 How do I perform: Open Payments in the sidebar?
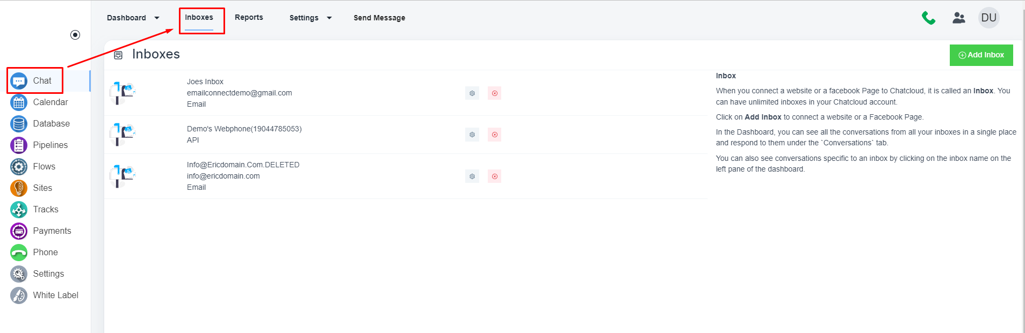[x=52, y=231]
